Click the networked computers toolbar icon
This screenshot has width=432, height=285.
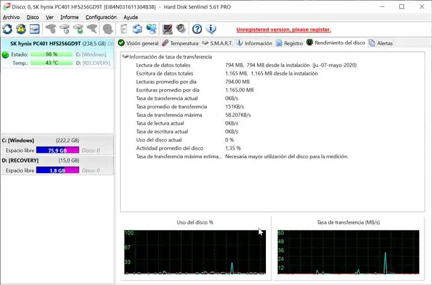click(x=151, y=29)
